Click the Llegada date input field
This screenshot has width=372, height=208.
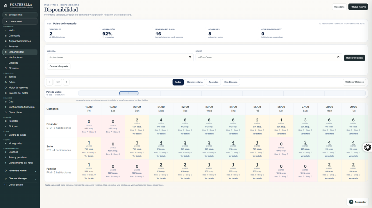tap(121, 57)
